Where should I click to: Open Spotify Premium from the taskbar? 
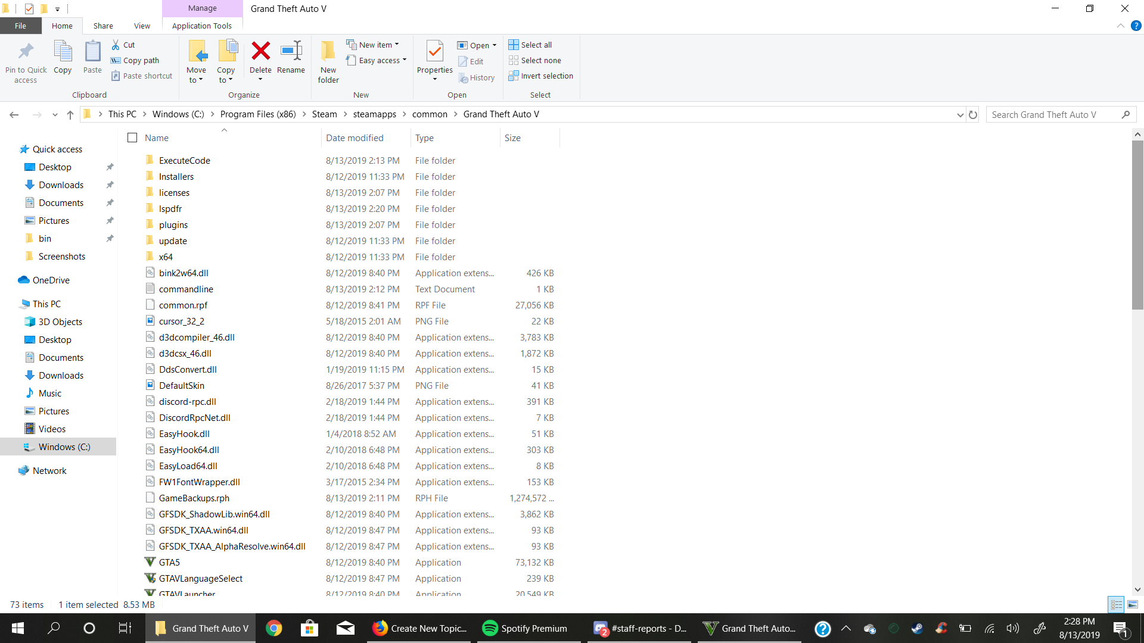[525, 628]
